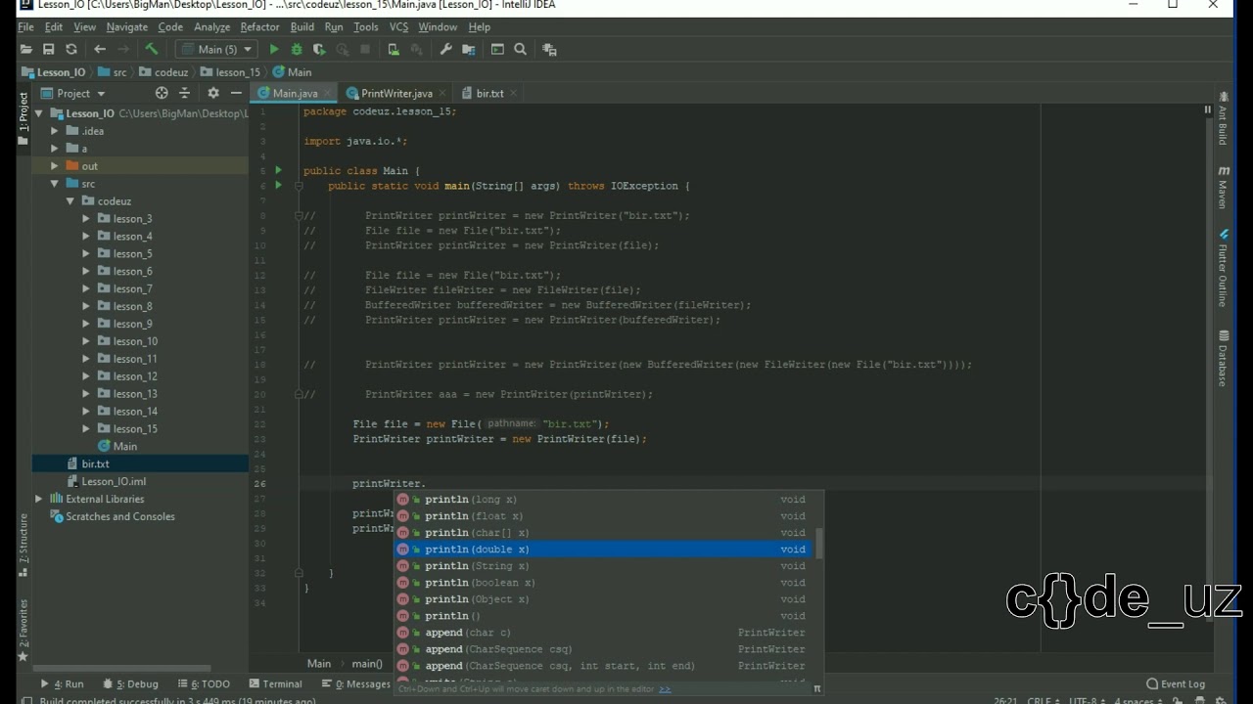Open the Main (5) run configuration dropdown
Screen dimensions: 1253x704
tap(216, 49)
